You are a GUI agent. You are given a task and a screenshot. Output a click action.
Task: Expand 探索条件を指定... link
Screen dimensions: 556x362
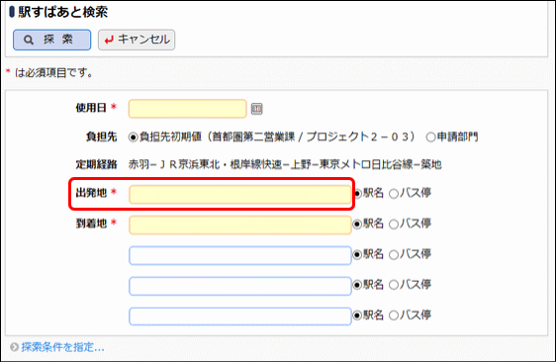(x=62, y=347)
